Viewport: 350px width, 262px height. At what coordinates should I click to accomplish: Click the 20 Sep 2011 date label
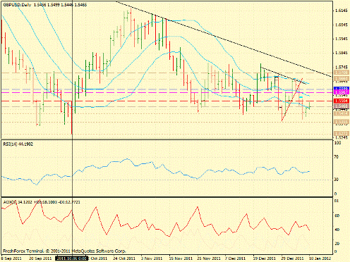click(x=40, y=258)
